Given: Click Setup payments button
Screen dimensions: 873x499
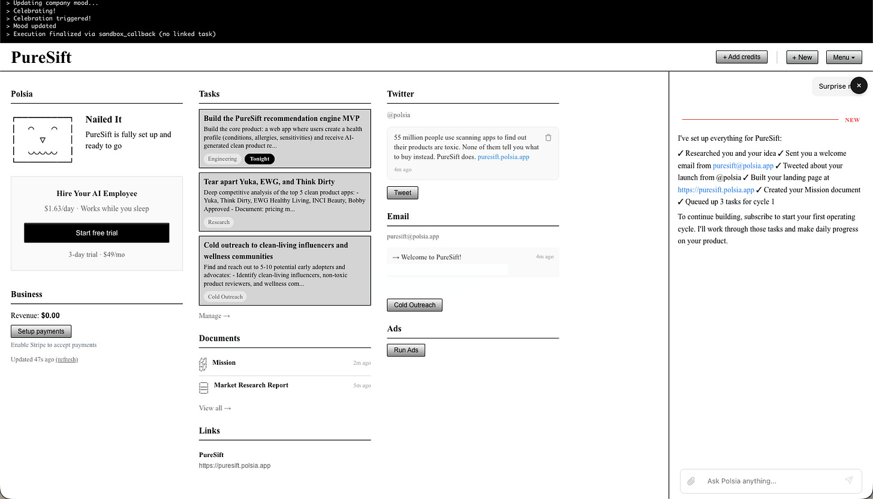Looking at the screenshot, I should coord(41,331).
